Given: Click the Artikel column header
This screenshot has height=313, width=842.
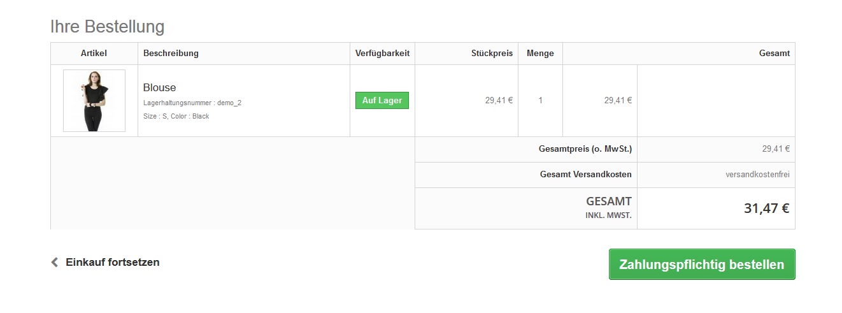Looking at the screenshot, I should (94, 54).
